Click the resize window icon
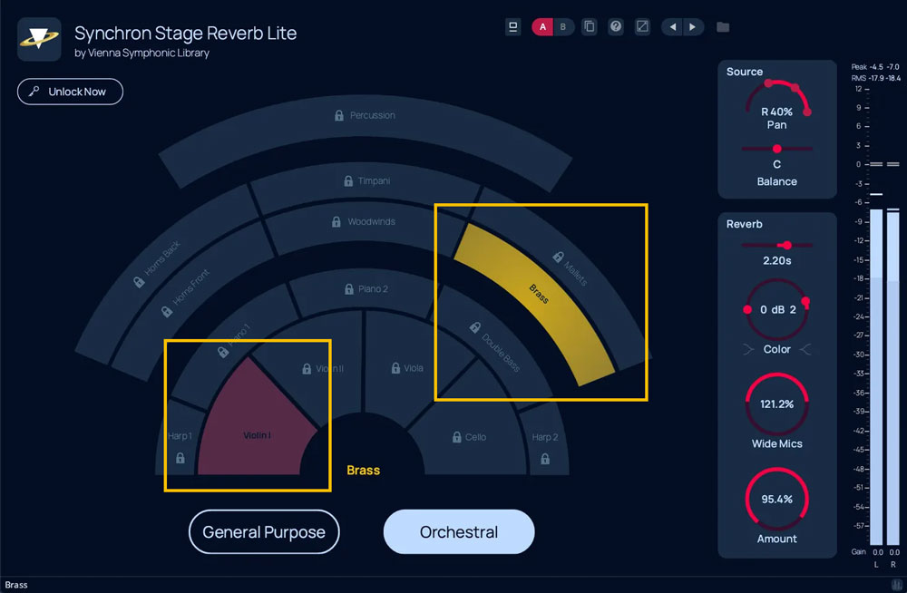Screen dimensions: 907x593 pyautogui.click(x=642, y=27)
